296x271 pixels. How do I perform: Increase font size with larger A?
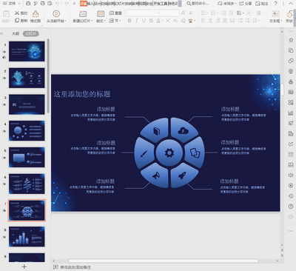click(184, 13)
